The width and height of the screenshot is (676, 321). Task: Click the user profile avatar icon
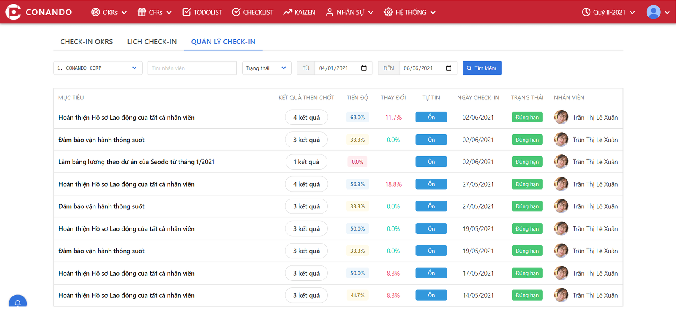[x=653, y=12]
